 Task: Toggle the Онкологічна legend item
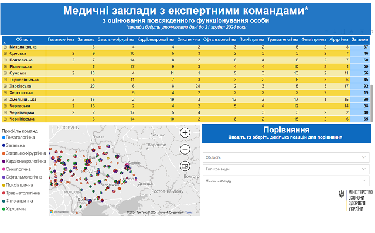coord(16,169)
